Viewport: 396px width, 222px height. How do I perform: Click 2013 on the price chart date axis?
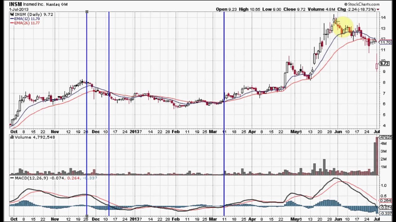point(135,132)
